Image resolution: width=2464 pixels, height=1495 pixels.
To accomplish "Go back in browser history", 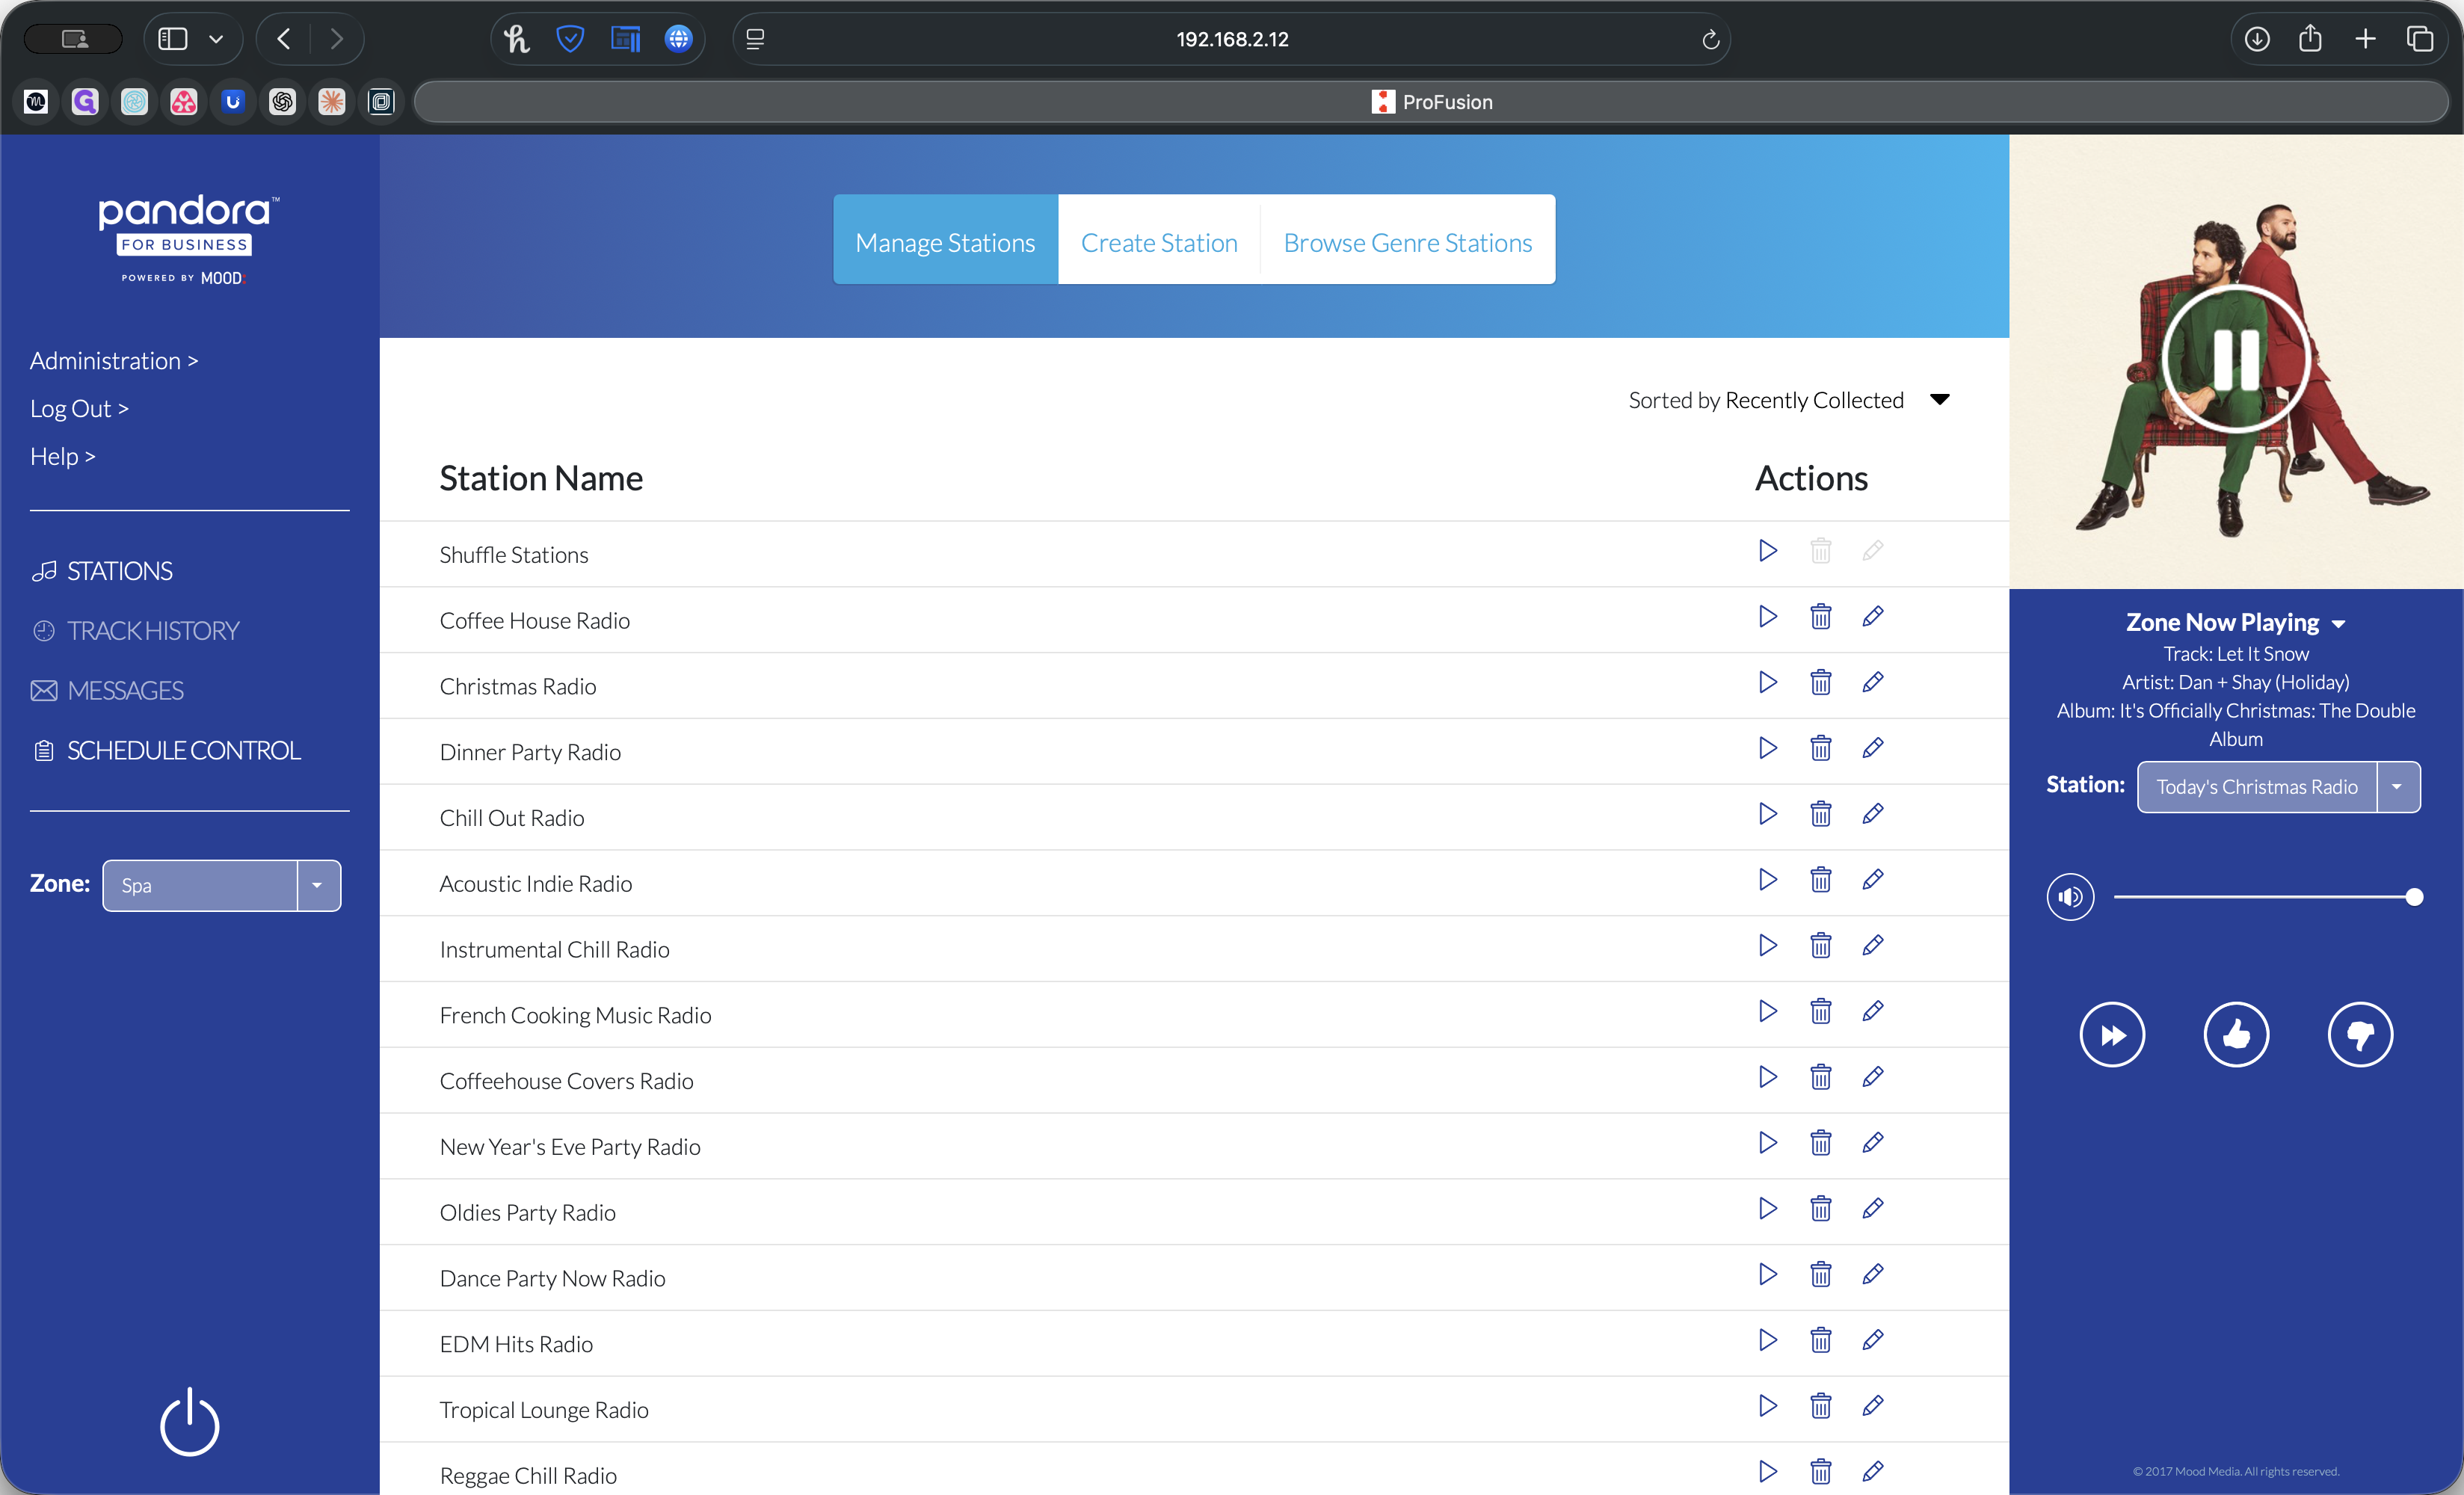I will [x=284, y=39].
